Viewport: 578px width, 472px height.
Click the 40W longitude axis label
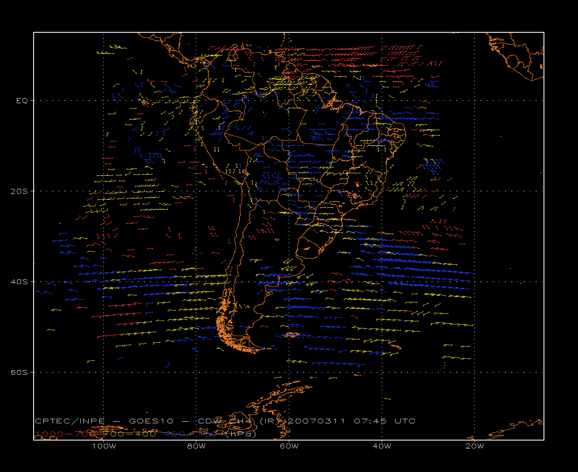(382, 446)
